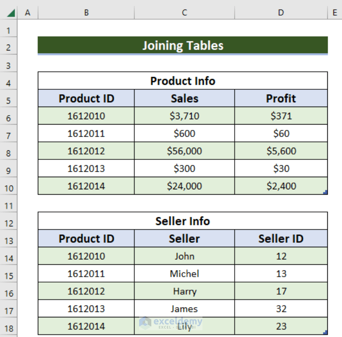The width and height of the screenshot is (342, 337).
Task: Click the Seller ID heading cell
Action: [281, 239]
